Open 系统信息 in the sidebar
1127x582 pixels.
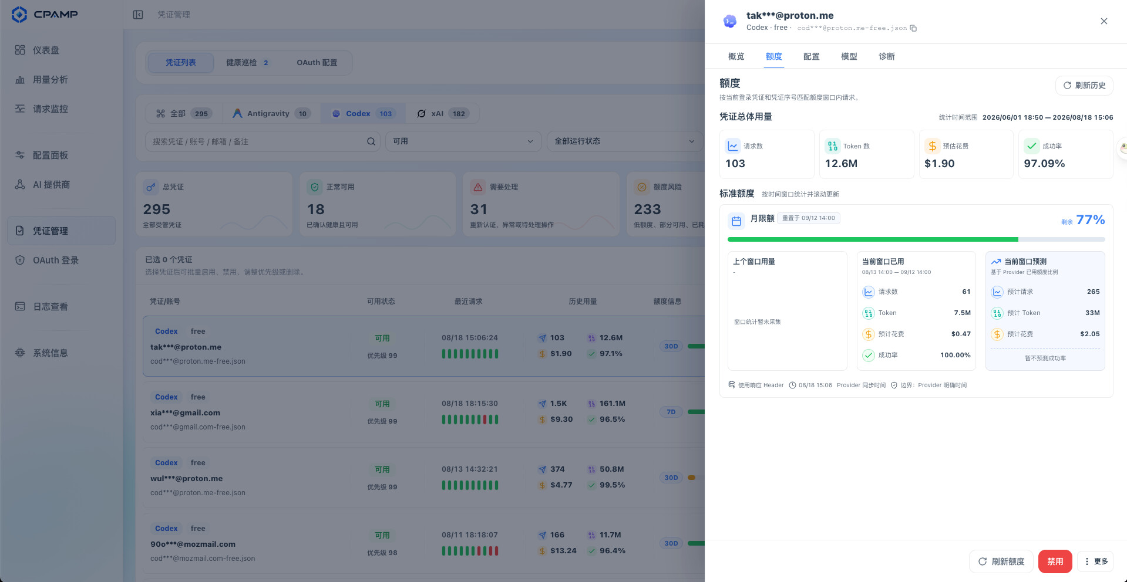click(61, 353)
